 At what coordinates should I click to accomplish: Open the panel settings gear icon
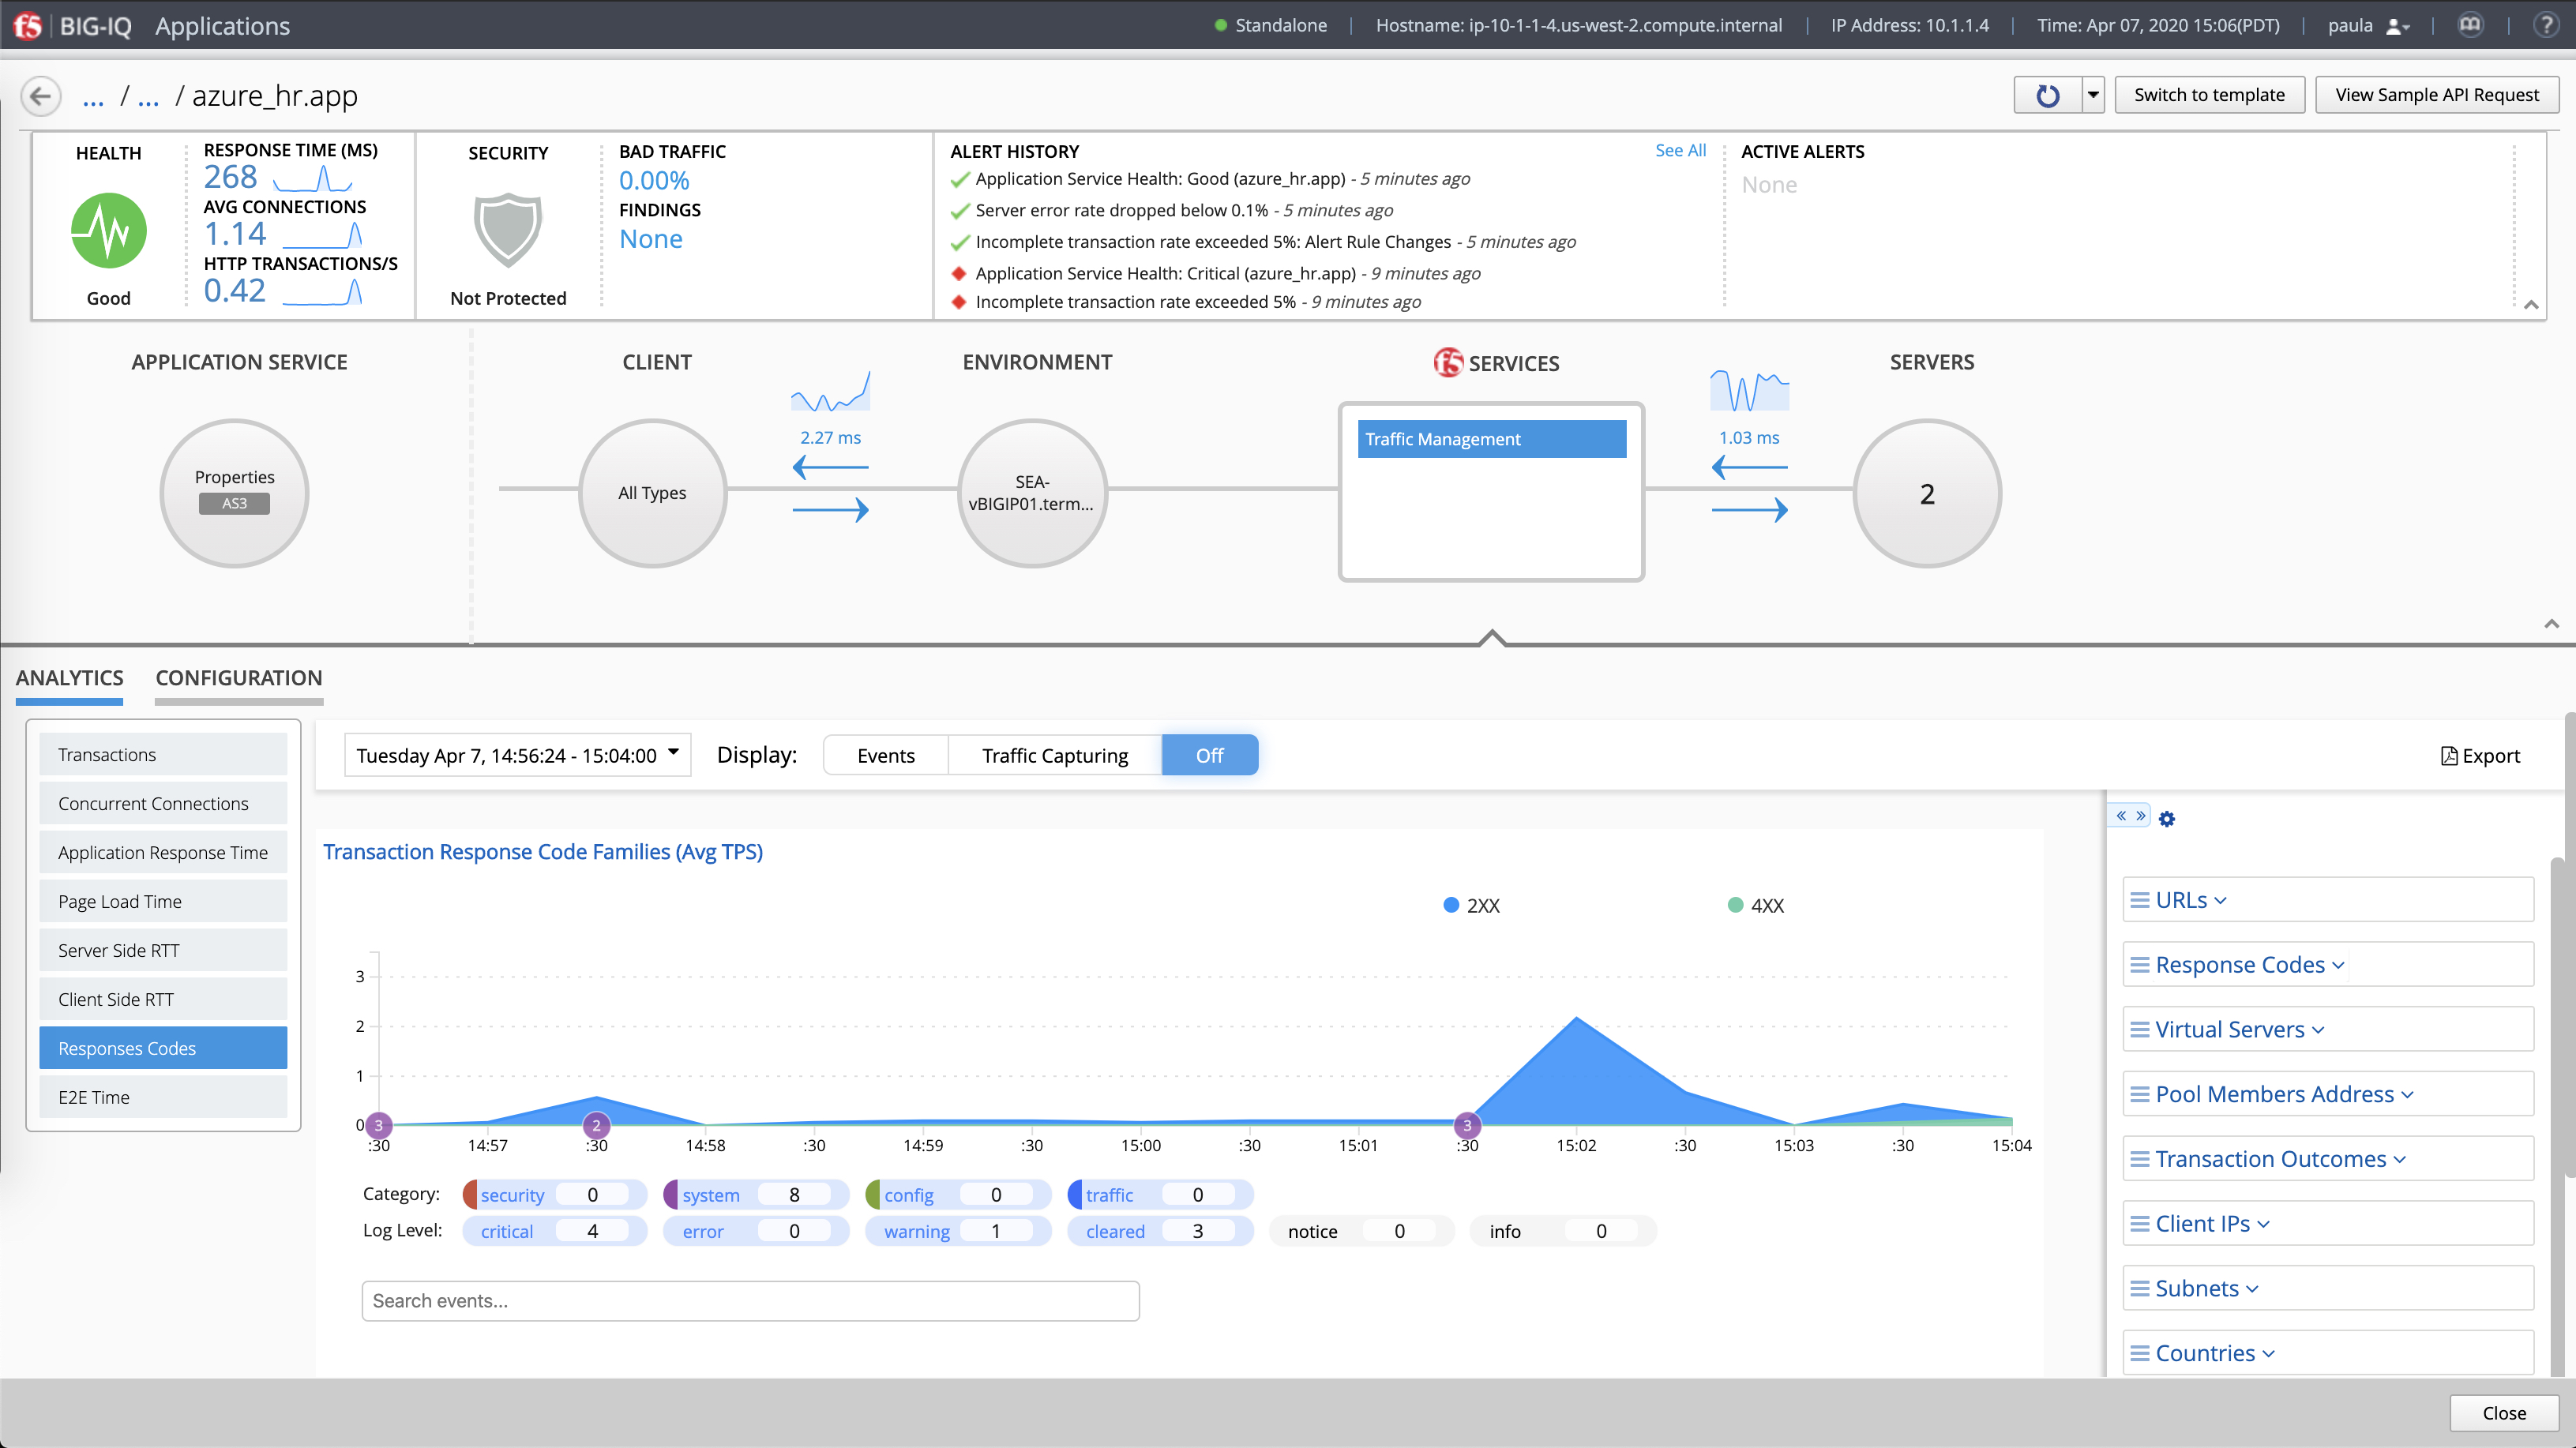coord(2166,819)
